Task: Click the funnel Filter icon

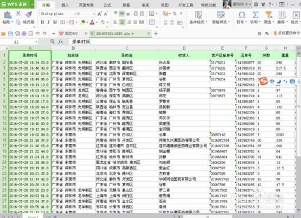Action: coord(268,14)
